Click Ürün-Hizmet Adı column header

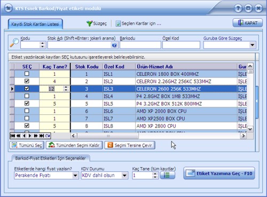coord(186,67)
